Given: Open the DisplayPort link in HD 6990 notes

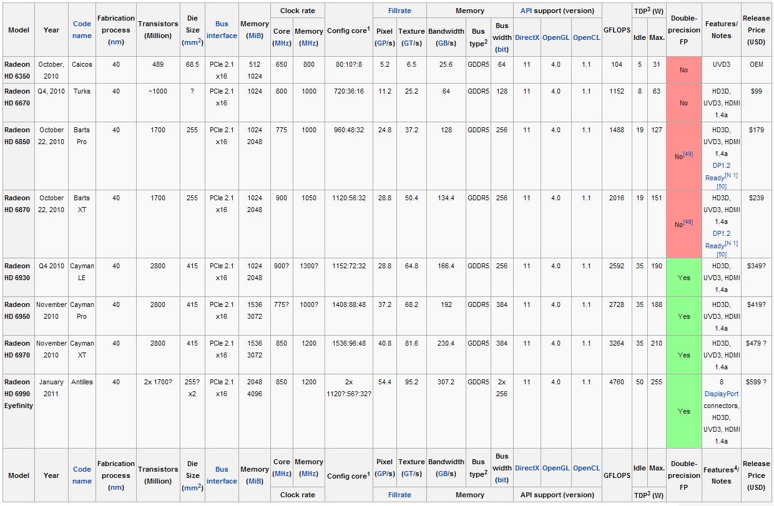Looking at the screenshot, I should click(721, 394).
